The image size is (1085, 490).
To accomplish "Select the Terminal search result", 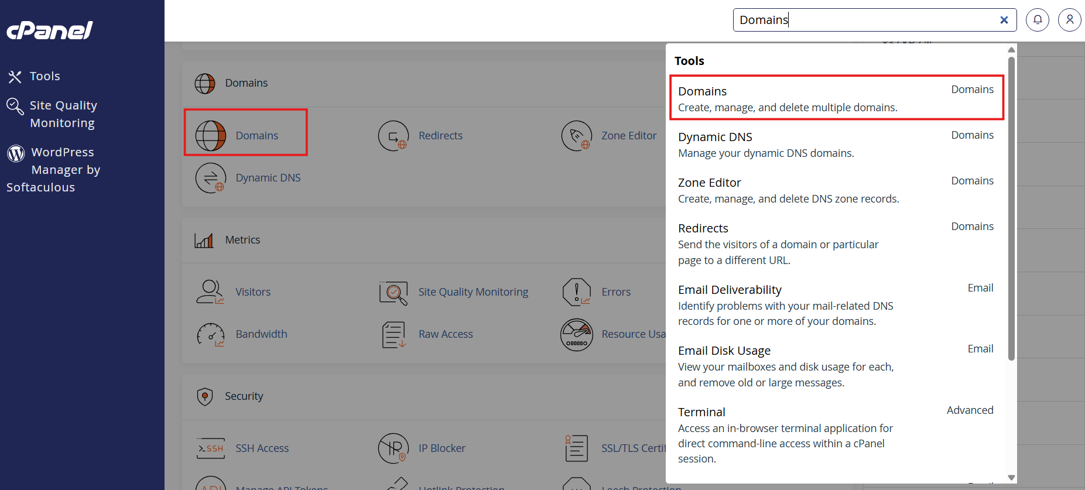I will tap(837, 435).
